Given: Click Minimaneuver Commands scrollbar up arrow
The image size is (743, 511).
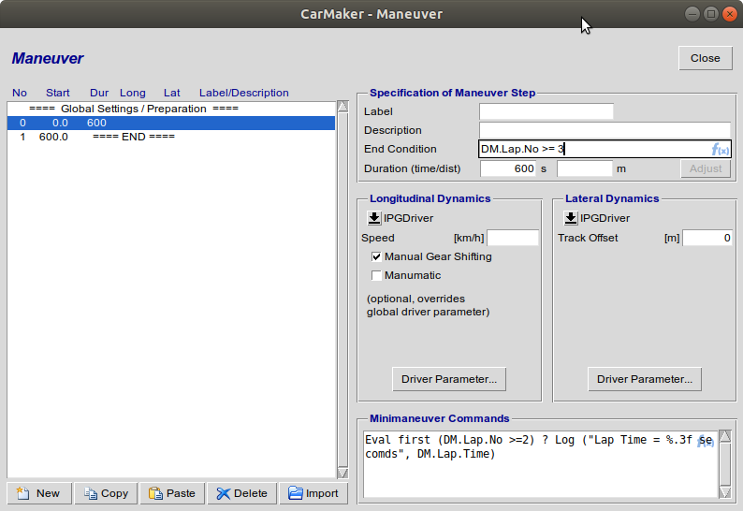Looking at the screenshot, I should [x=725, y=436].
